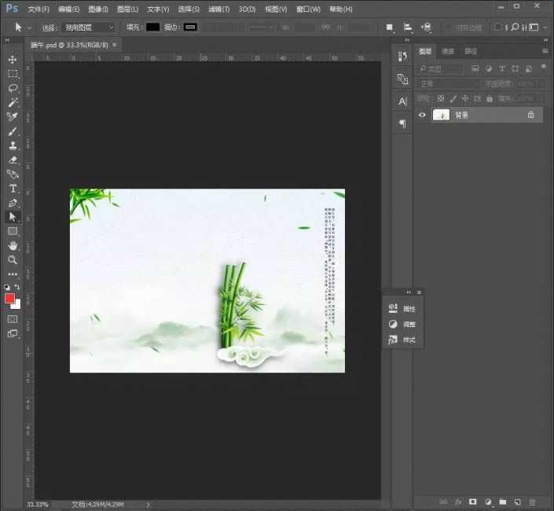
Task: Switch to the 通道 panel tab
Action: (x=448, y=51)
